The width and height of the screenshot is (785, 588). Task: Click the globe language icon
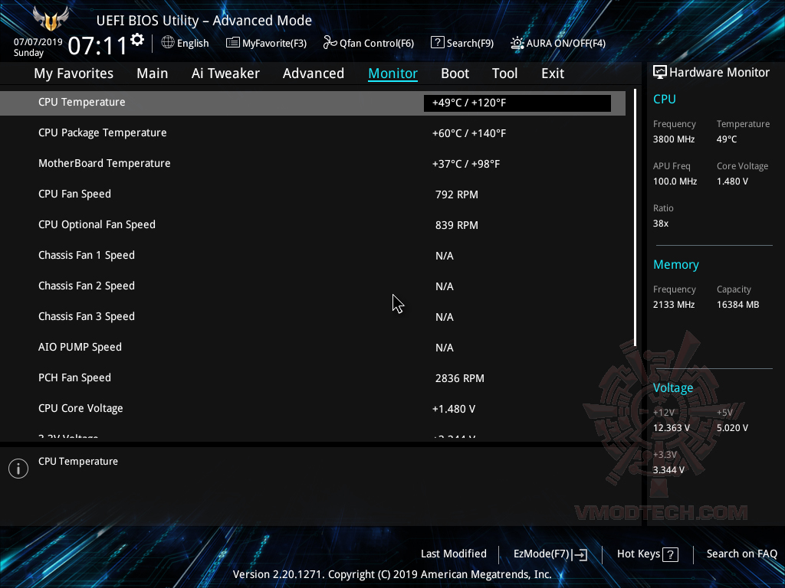point(168,43)
